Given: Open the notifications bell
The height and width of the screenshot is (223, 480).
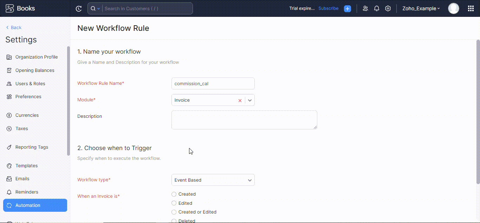Looking at the screenshot, I should [377, 8].
